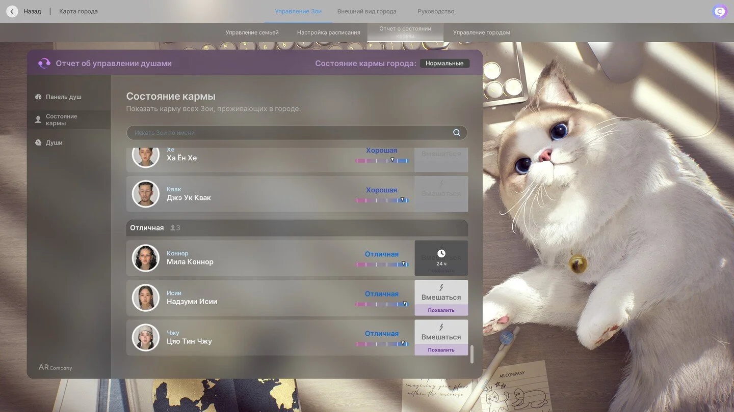
Task: Click Похвалить for Цяо Тин Чжу
Action: tap(441, 350)
